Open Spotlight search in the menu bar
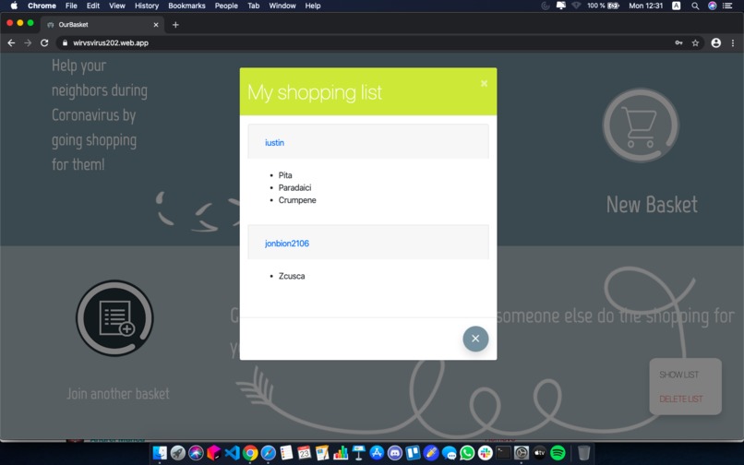Screen dimensions: 744x465 click(695, 6)
